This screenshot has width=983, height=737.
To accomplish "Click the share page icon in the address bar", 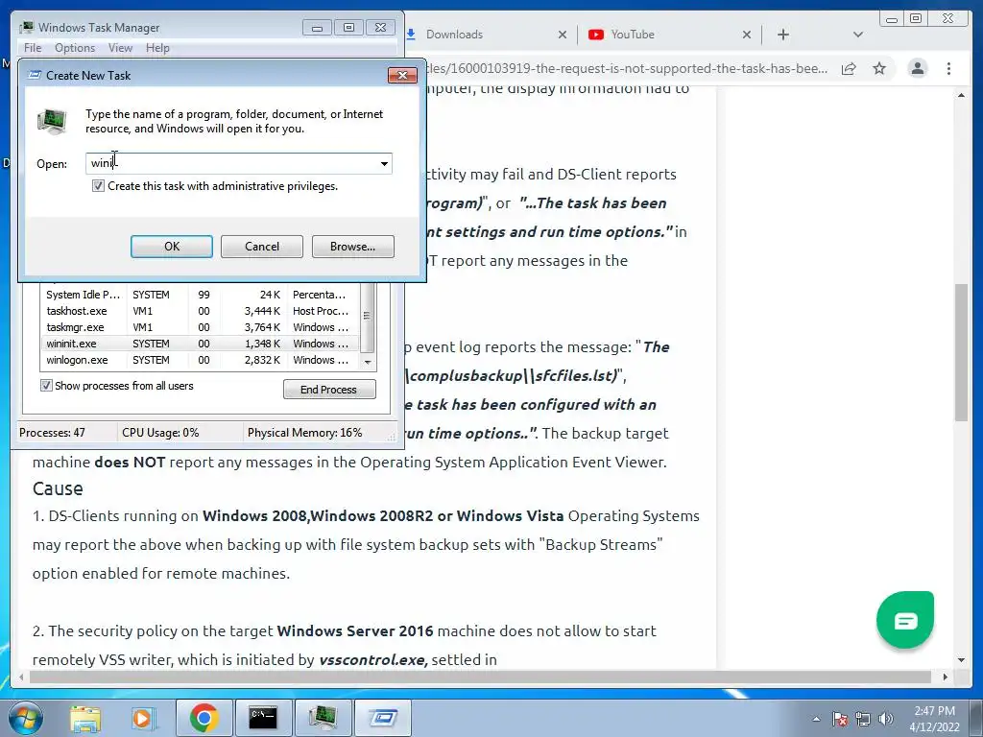I will (849, 68).
